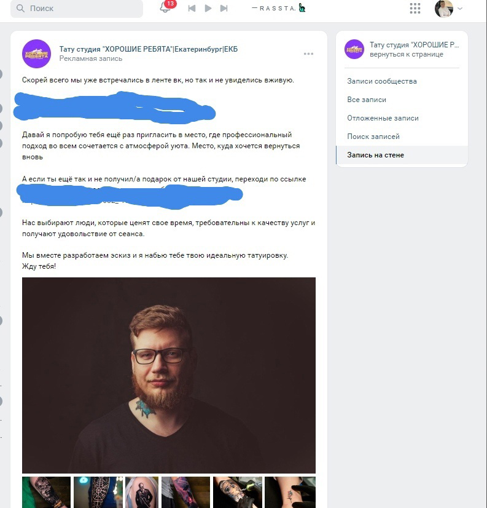Expand the profile menu chevron
The height and width of the screenshot is (508, 487).
(460, 9)
